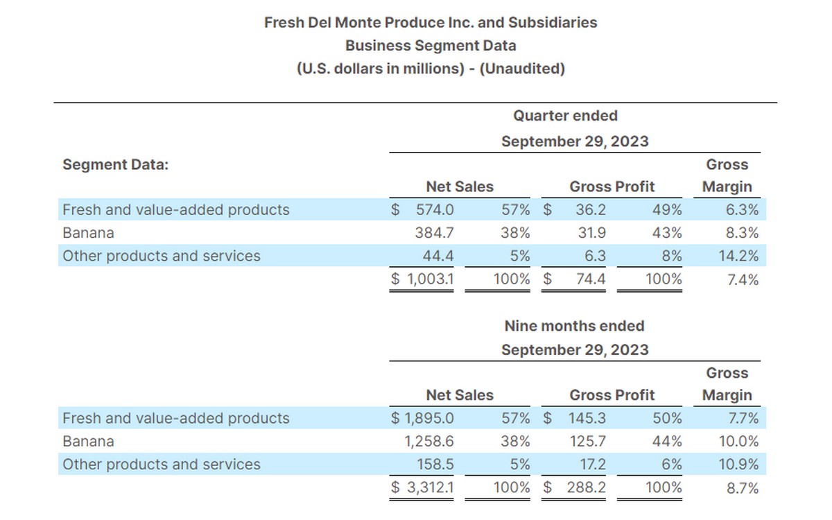Select quarterly gross profit total 74.4
The image size is (832, 520).
(x=591, y=279)
